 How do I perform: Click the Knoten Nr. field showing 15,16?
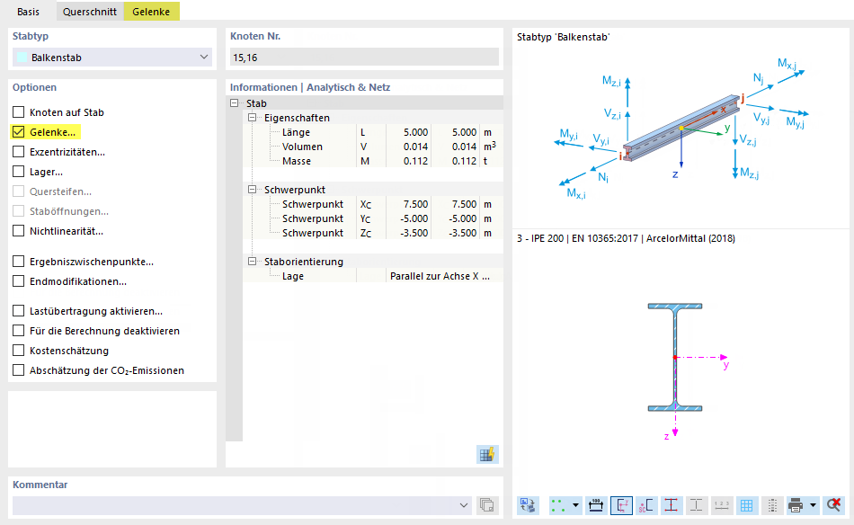click(x=364, y=58)
